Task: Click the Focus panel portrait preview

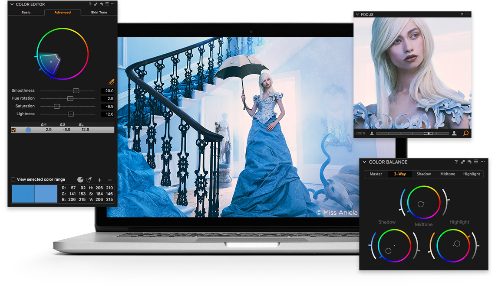Action: tap(412, 73)
